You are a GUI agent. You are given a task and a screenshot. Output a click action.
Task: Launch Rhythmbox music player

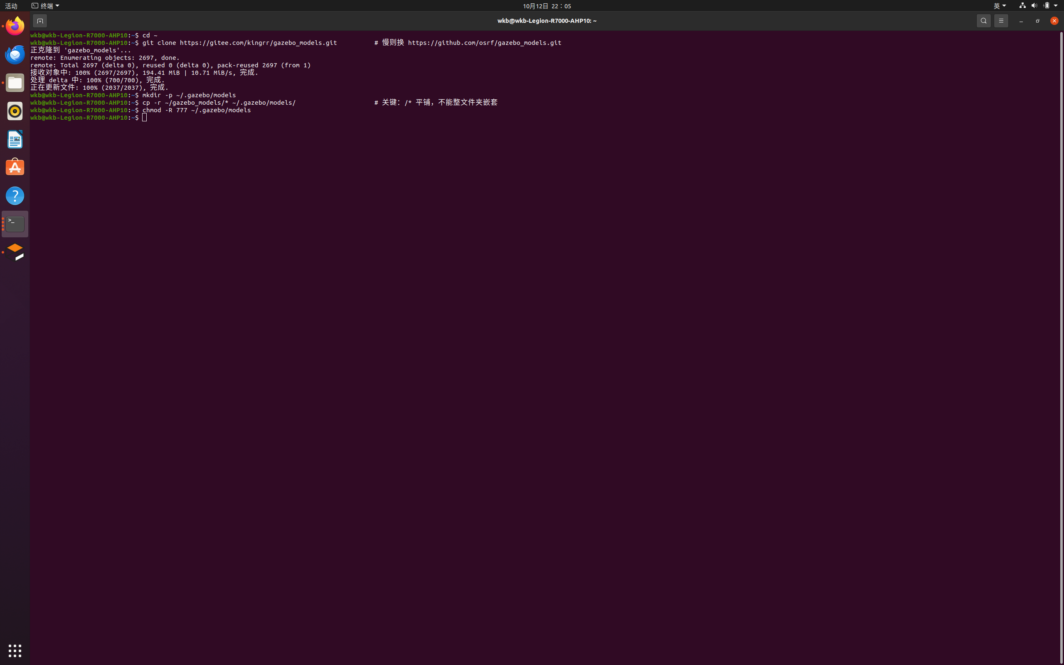pos(15,111)
